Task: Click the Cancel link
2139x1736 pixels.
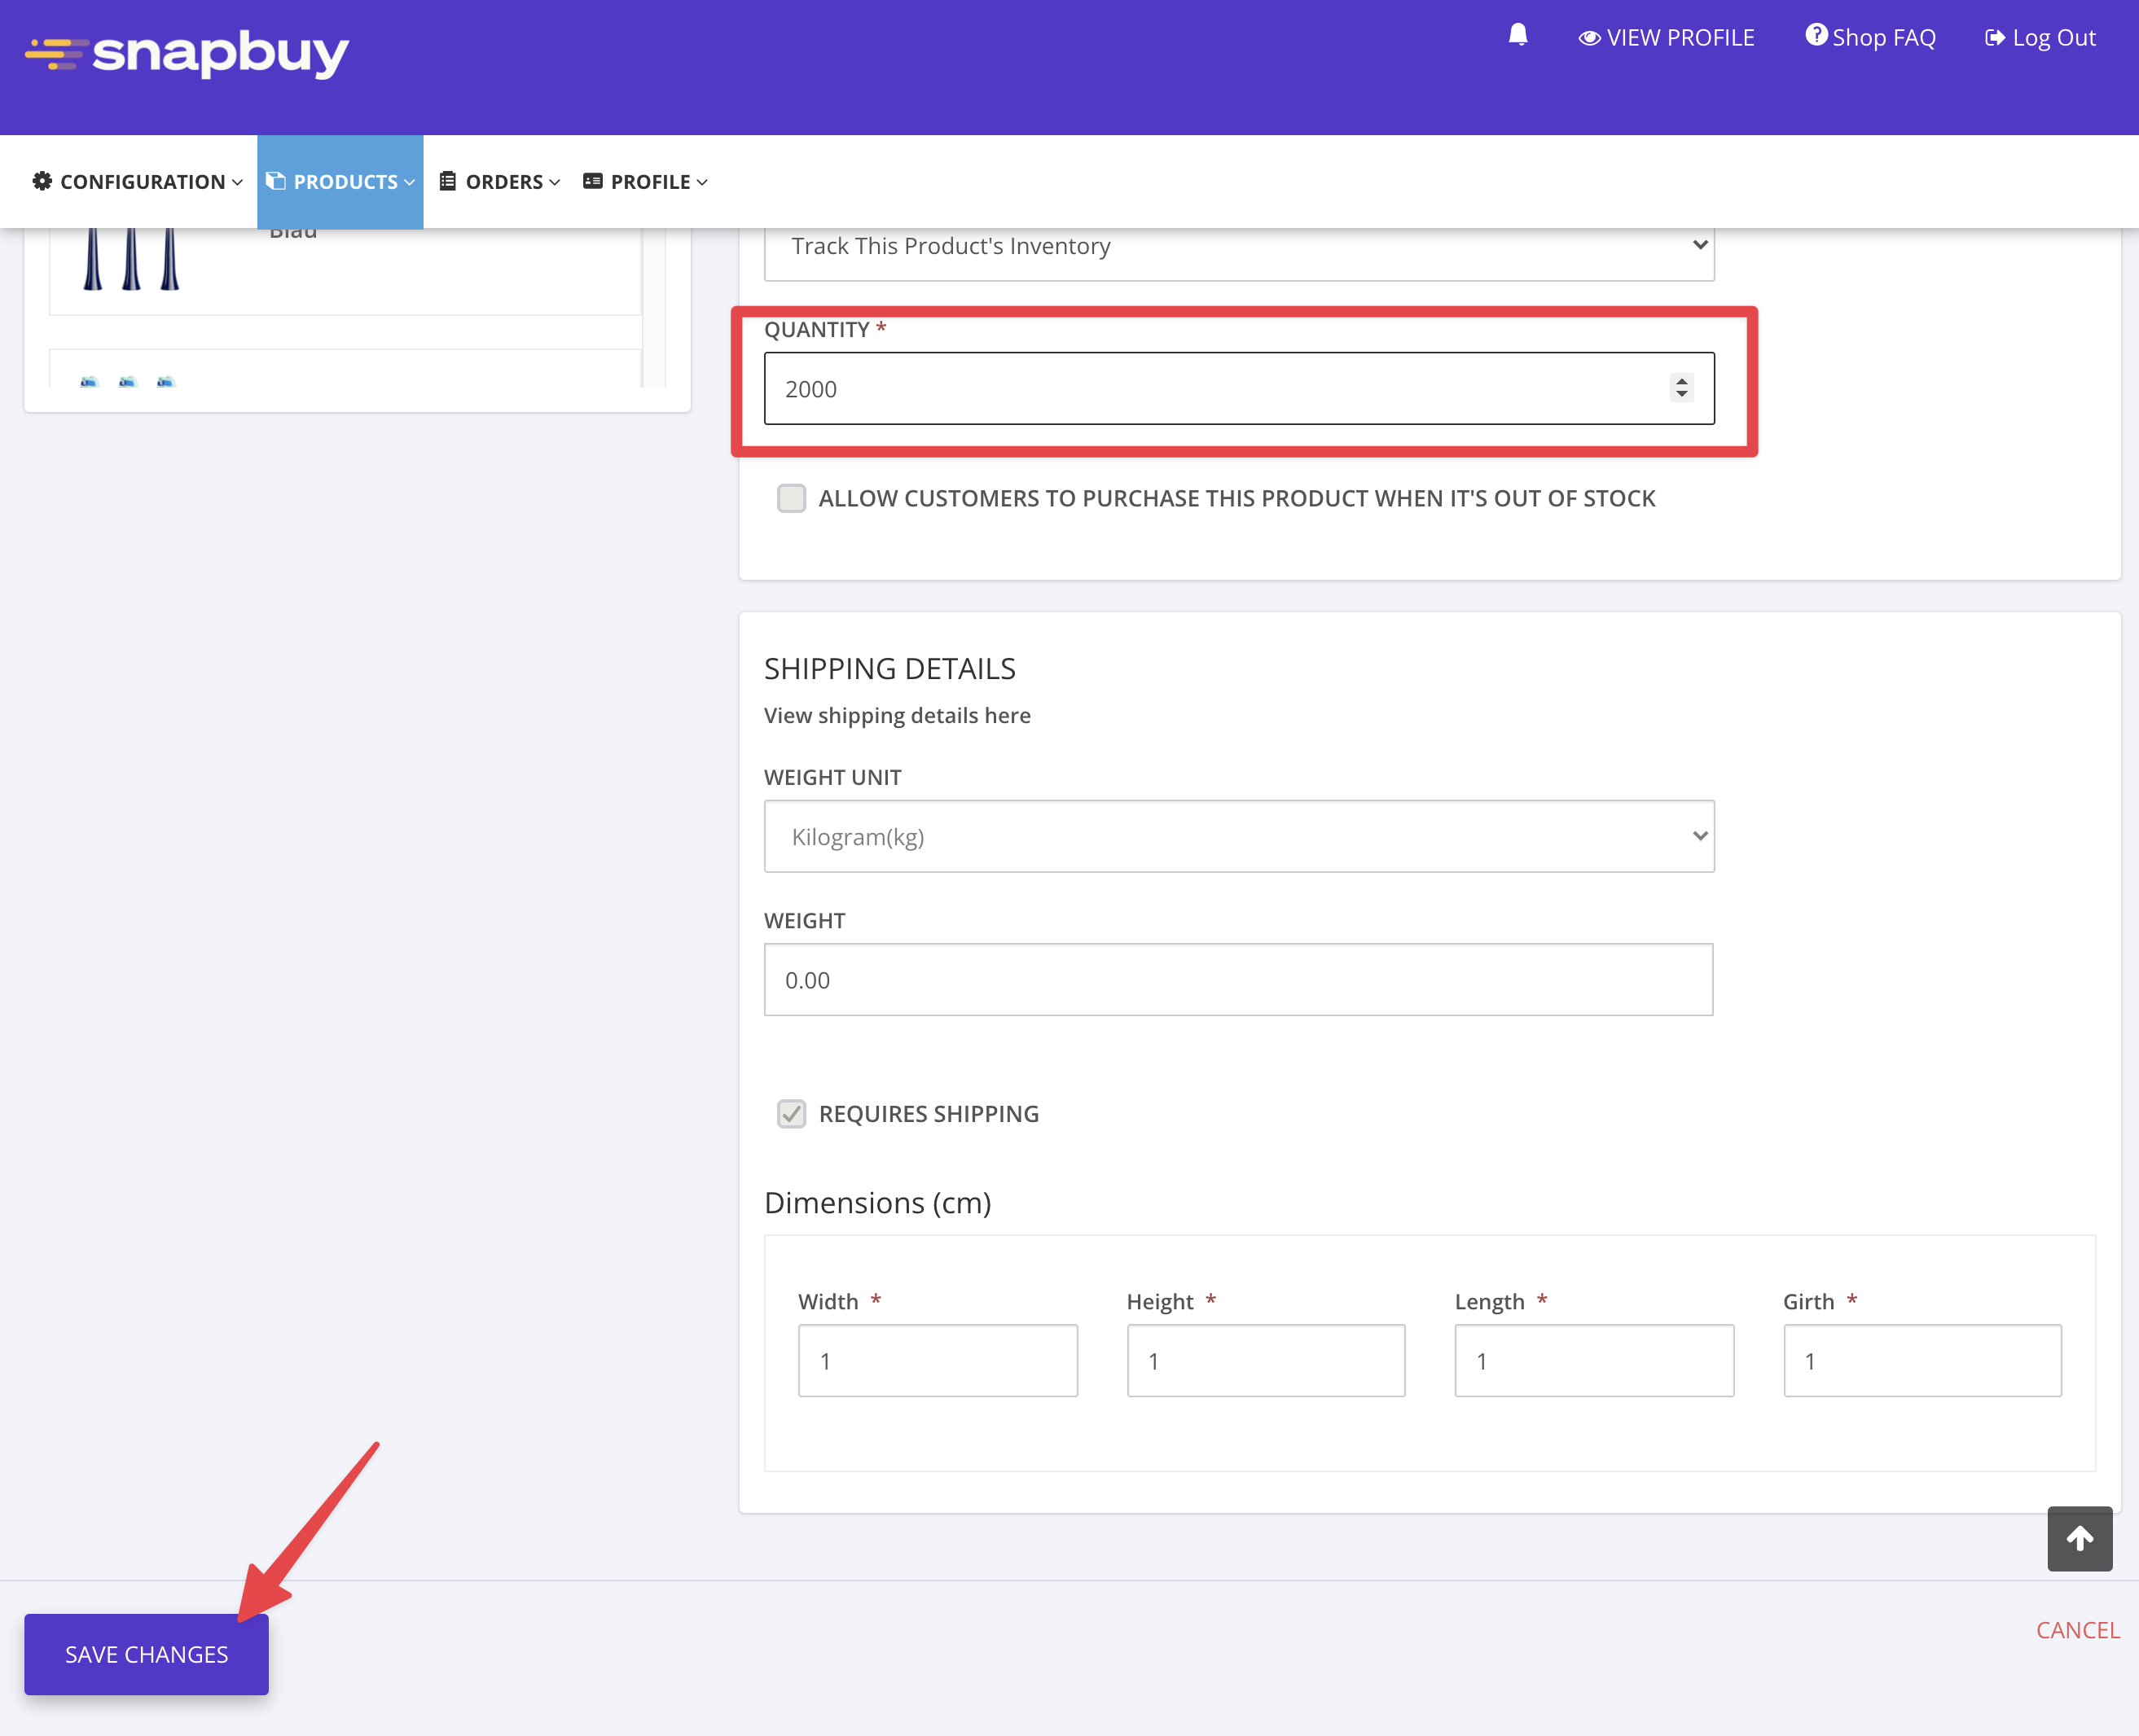Action: coord(2077,1630)
